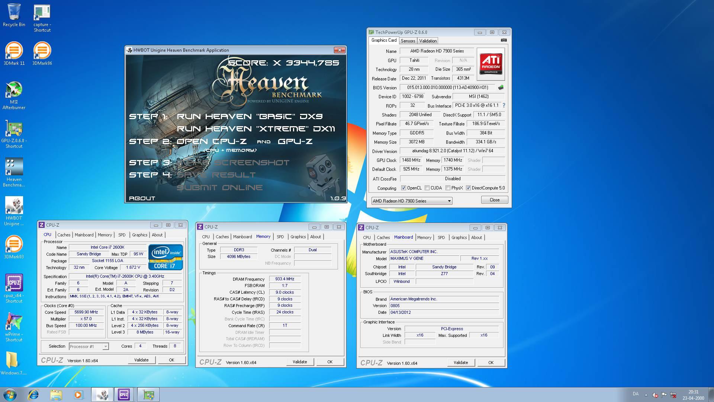Click GPU-Z BIOS save chip icon
The image size is (714, 402).
click(x=501, y=87)
